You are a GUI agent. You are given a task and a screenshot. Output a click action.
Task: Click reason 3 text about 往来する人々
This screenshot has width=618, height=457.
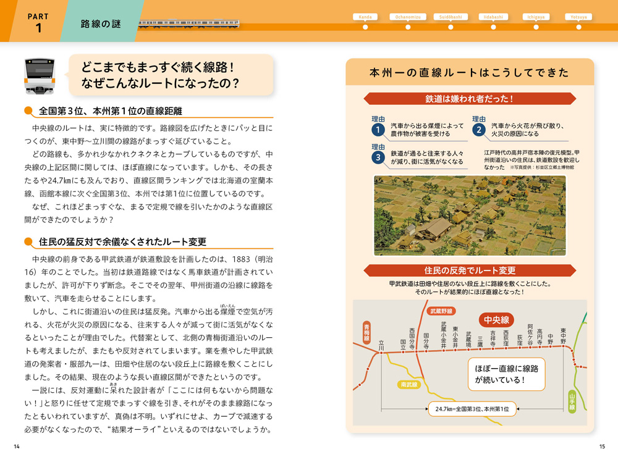click(x=427, y=157)
